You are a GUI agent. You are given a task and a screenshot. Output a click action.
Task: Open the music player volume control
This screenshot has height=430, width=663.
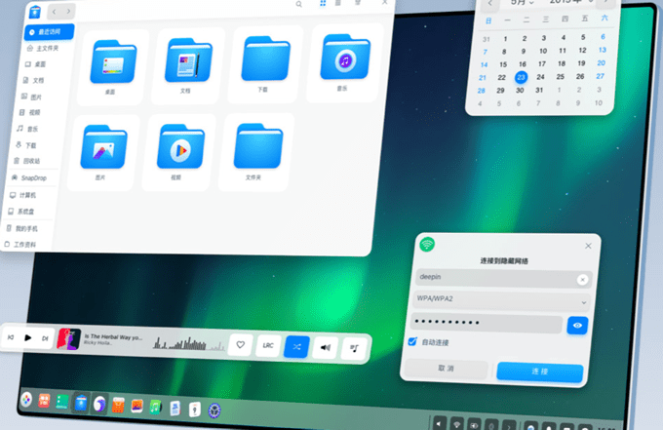click(325, 348)
